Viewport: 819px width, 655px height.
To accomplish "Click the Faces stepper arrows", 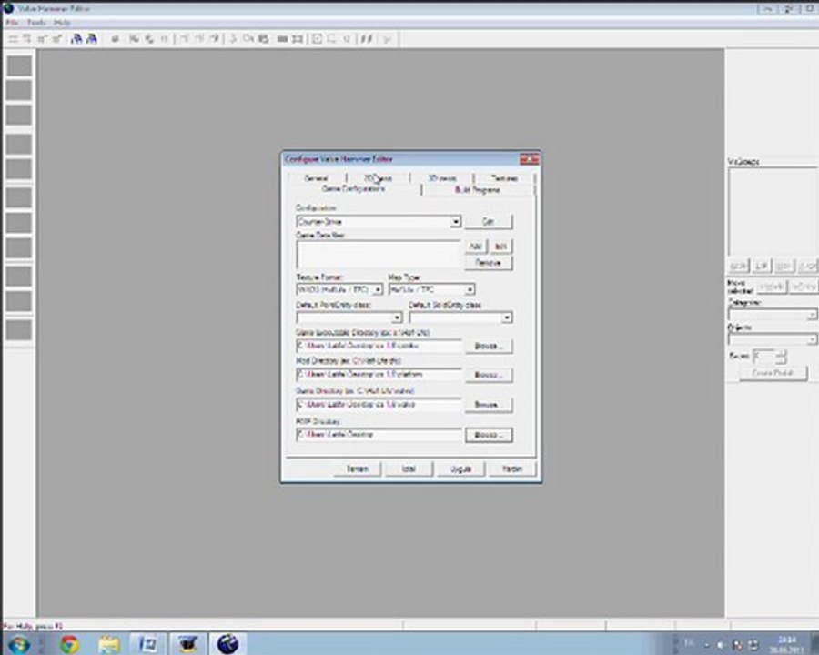I will click(x=781, y=357).
